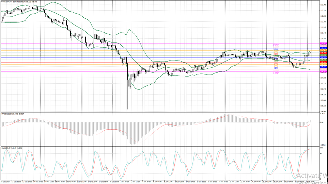Click the 105.800 price axis label
The width and height of the screenshot is (328, 184).
[323, 100]
